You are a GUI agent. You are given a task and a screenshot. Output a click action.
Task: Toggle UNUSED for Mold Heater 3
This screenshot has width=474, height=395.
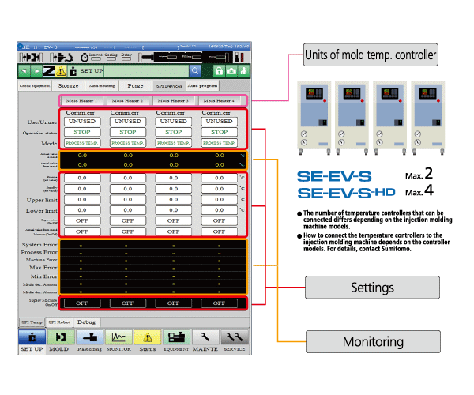(x=174, y=121)
